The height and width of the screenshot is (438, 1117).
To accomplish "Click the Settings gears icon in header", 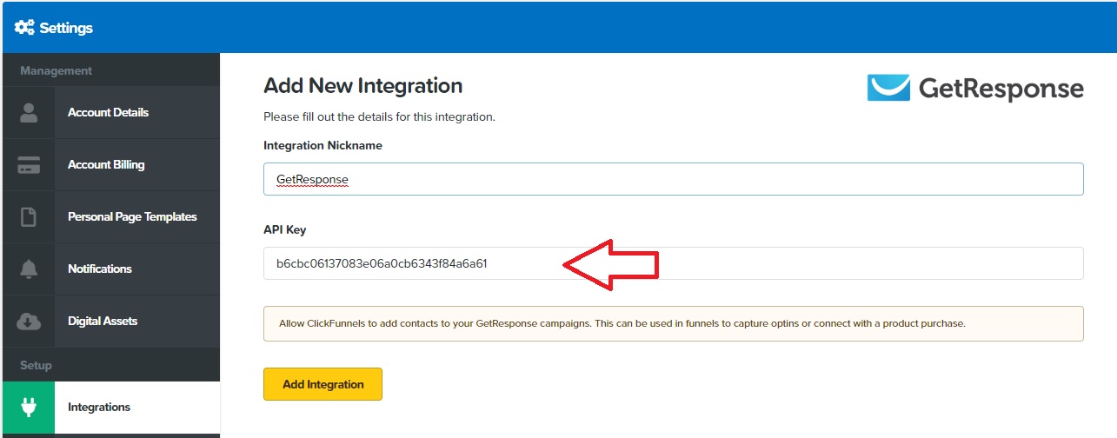I will click(24, 28).
